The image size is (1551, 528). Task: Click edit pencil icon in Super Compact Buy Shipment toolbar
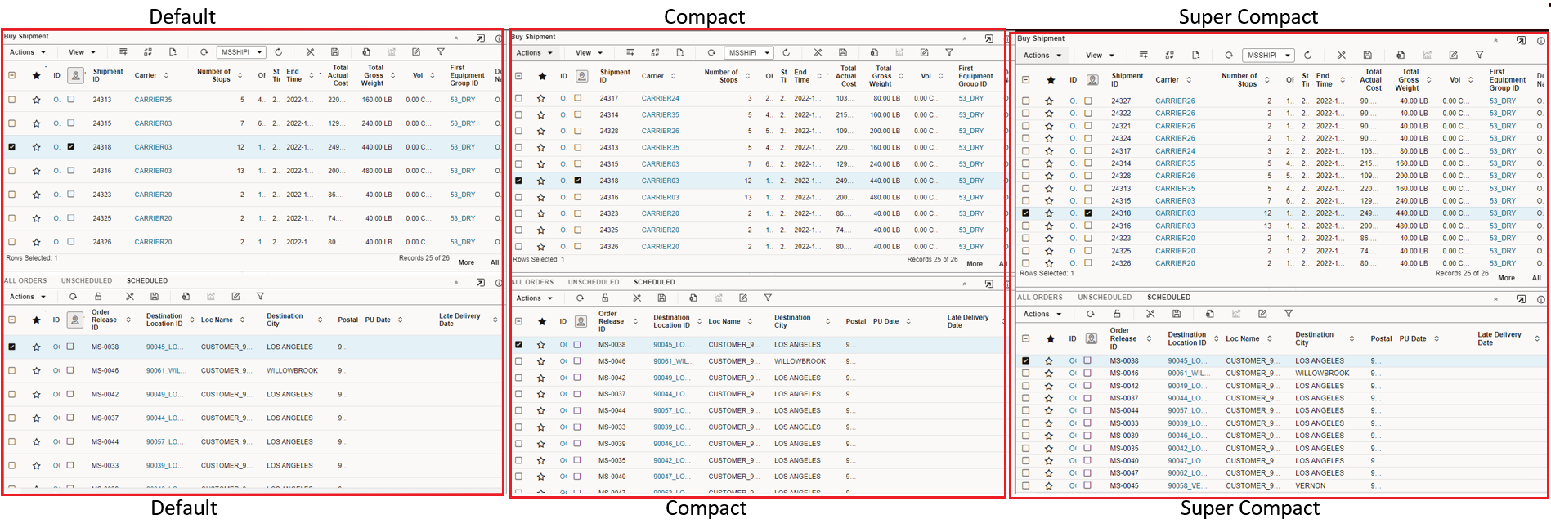point(1453,55)
